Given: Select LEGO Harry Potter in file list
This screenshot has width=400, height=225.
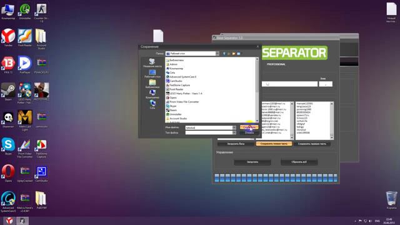Looking at the screenshot, I should [x=184, y=93].
